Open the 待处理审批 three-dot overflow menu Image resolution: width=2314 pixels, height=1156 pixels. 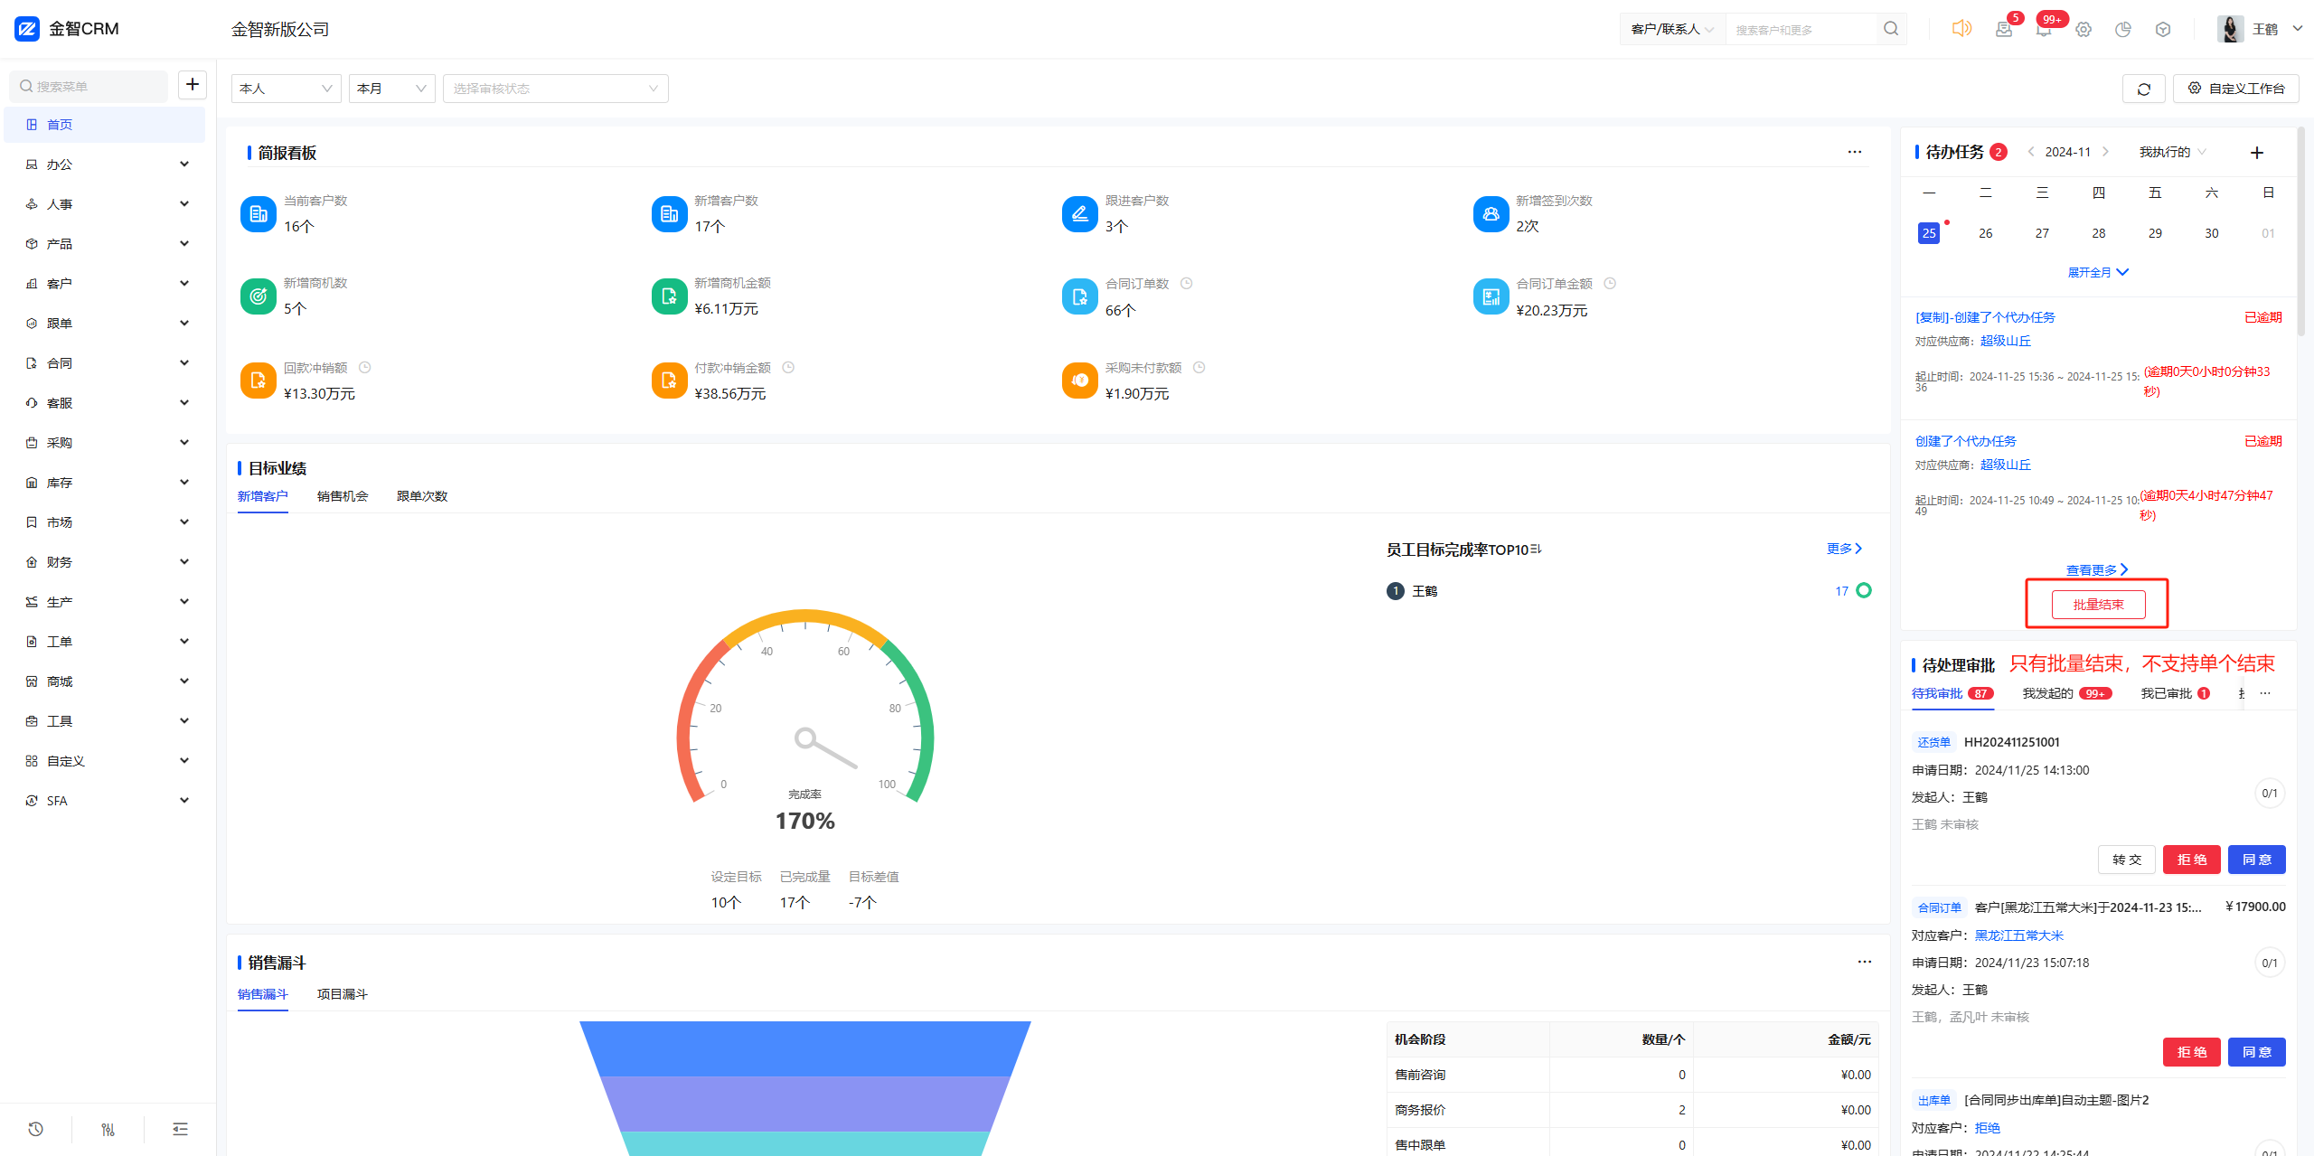2264,693
